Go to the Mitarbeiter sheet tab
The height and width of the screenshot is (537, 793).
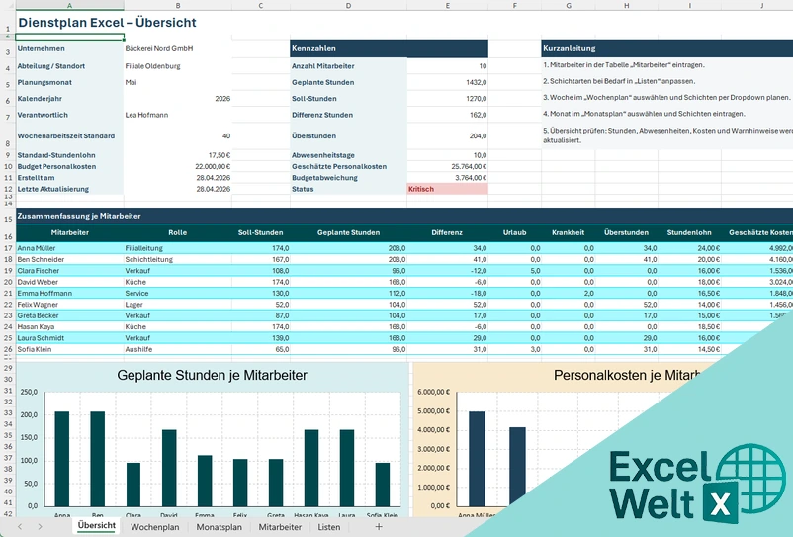280,527
